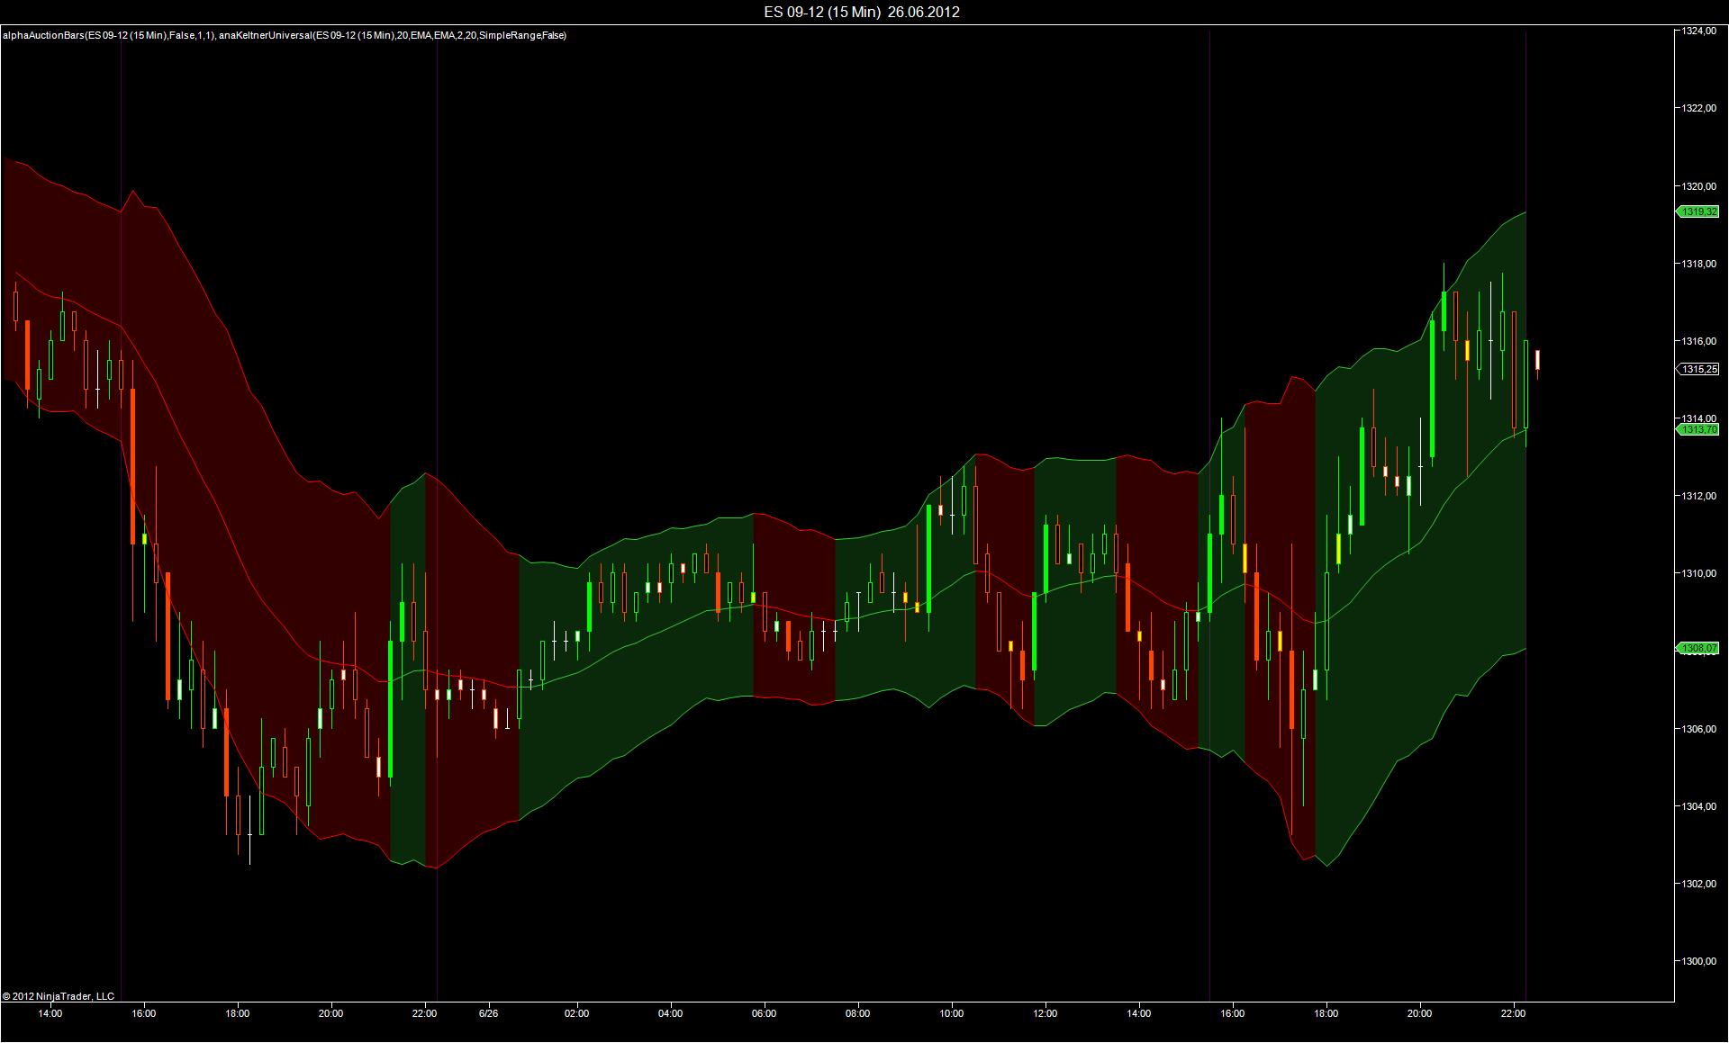Select the last candle at the chart's right edge

pos(1537,360)
